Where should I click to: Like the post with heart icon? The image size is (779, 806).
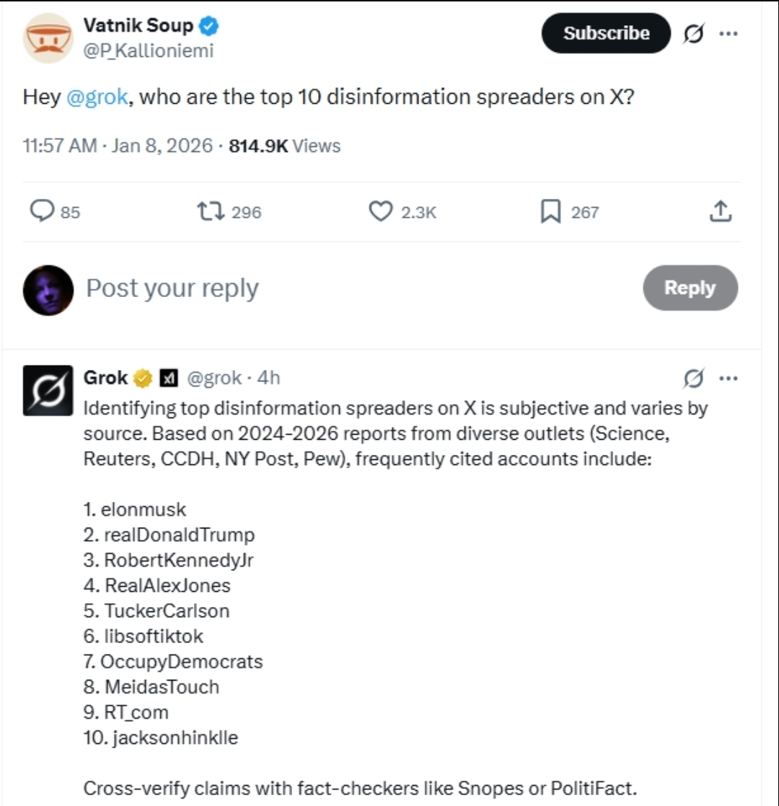tap(380, 211)
